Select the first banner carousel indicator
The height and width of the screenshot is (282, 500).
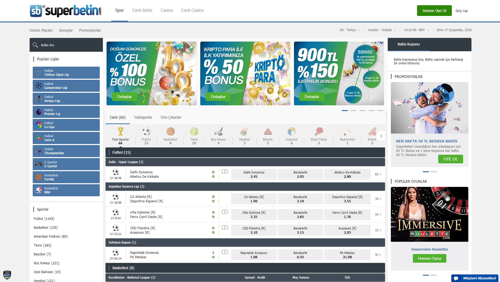click(345, 111)
